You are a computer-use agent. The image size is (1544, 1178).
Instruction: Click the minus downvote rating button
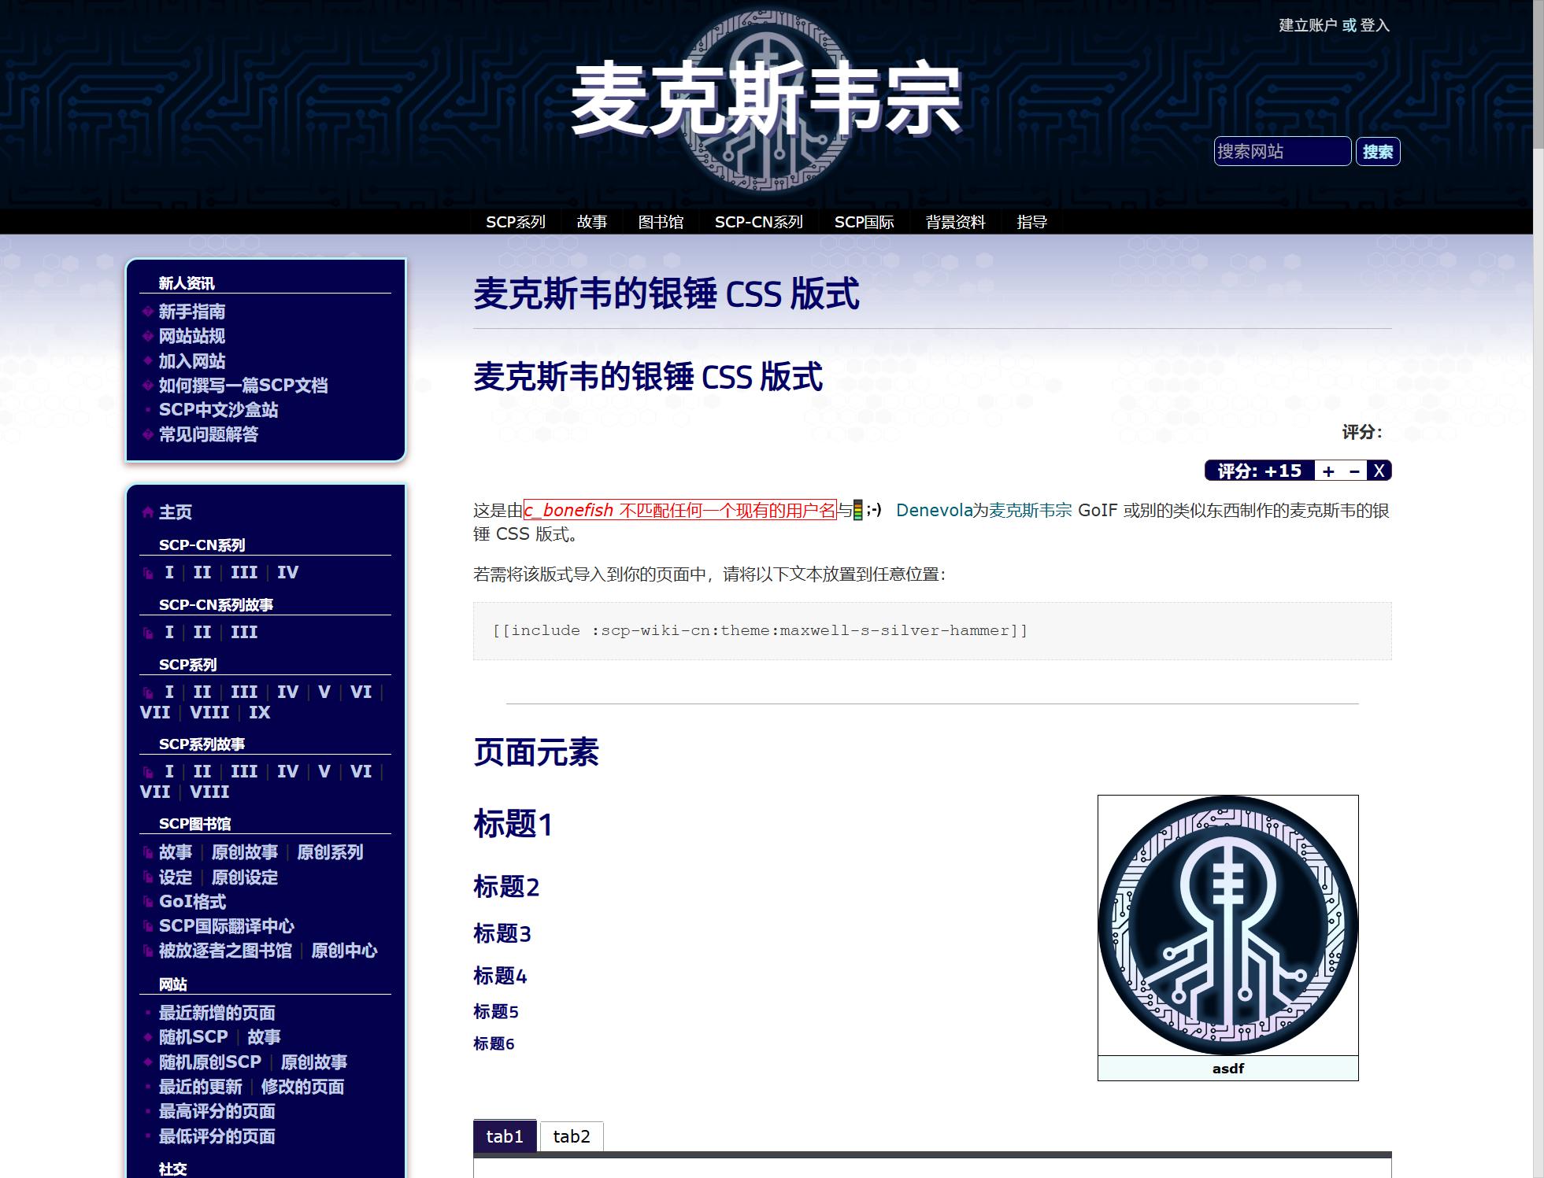[x=1354, y=471]
